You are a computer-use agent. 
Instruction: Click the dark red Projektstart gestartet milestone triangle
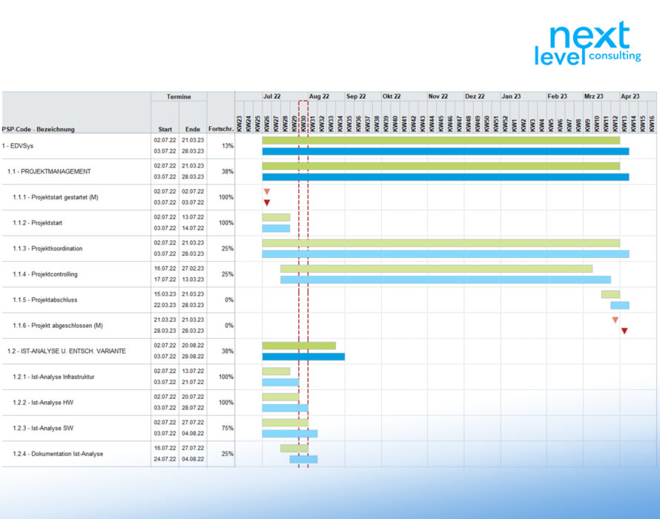point(267,203)
